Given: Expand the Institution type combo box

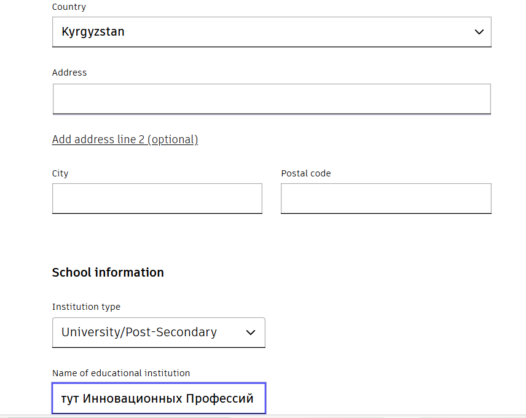Looking at the screenshot, I should 159,333.
